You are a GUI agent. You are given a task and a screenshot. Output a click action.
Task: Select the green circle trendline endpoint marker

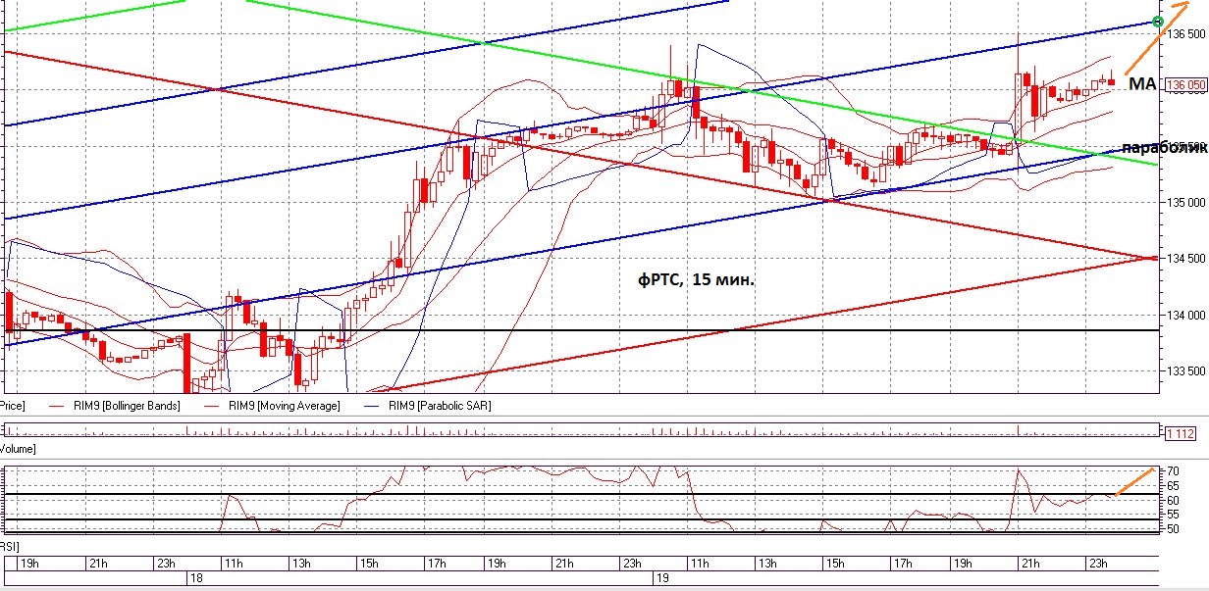(x=1157, y=22)
